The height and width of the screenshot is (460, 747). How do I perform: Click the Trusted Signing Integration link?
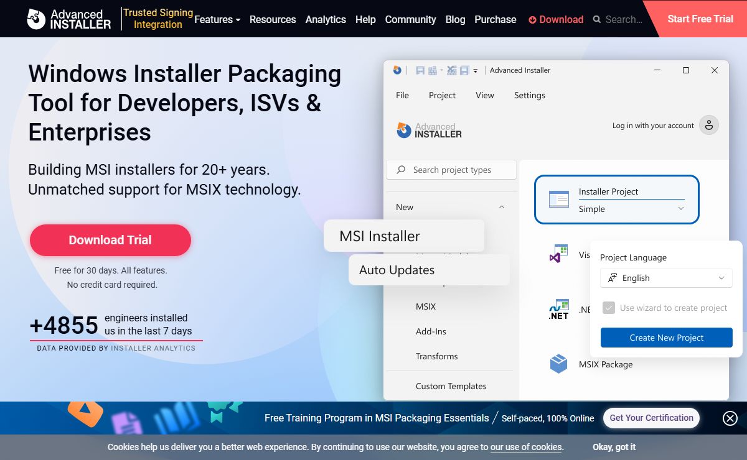coord(158,19)
